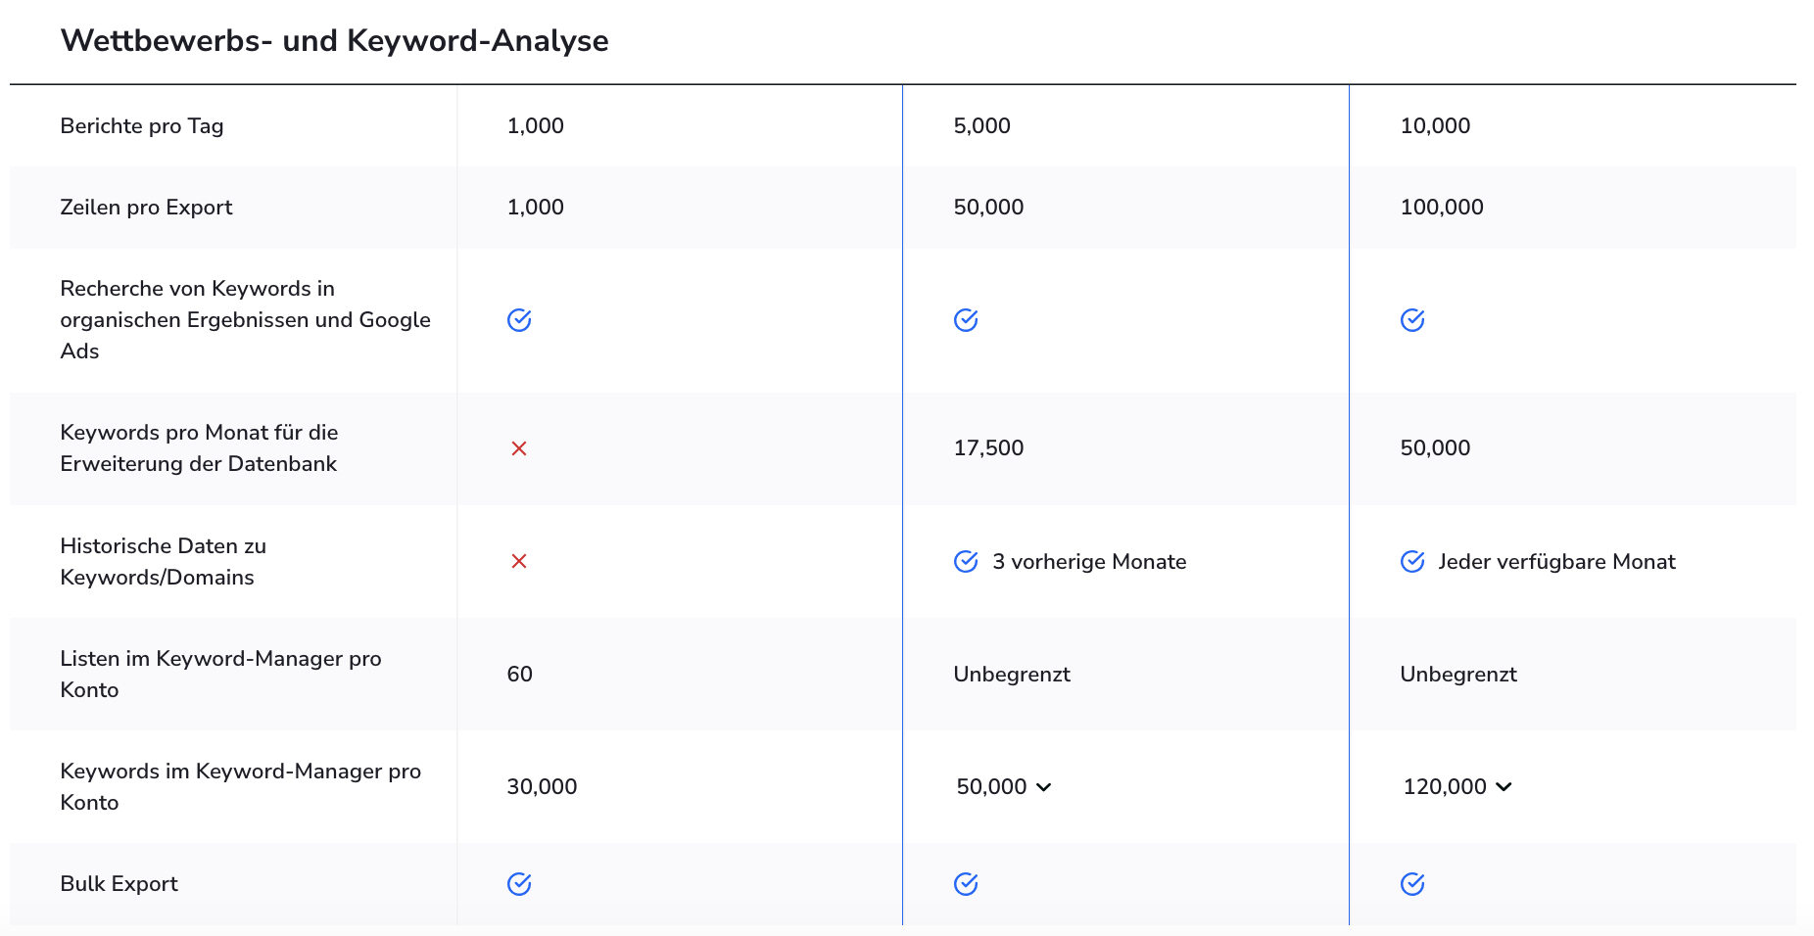The height and width of the screenshot is (936, 1814).
Task: Click the Jeder verfügbare Monat text
Action: pyautogui.click(x=1557, y=562)
